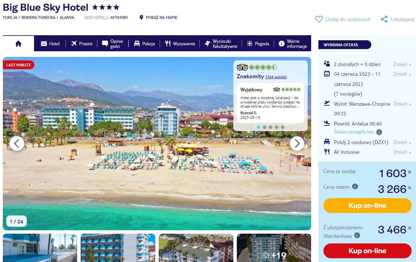Click the insurance price 3 466 zł
Viewport: 416px width, 262px height.
pos(395,230)
